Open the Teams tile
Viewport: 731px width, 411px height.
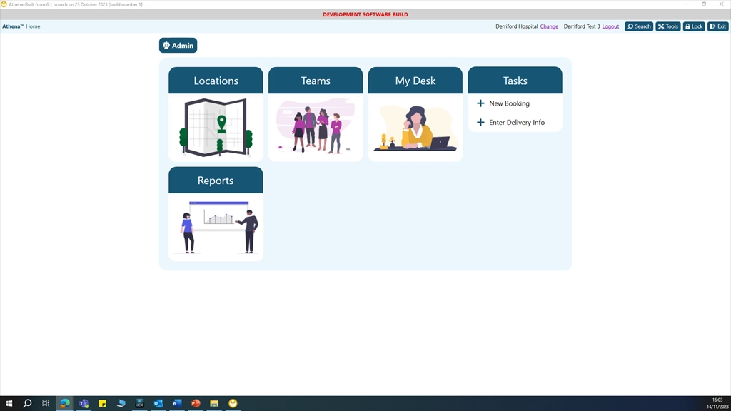pyautogui.click(x=316, y=114)
